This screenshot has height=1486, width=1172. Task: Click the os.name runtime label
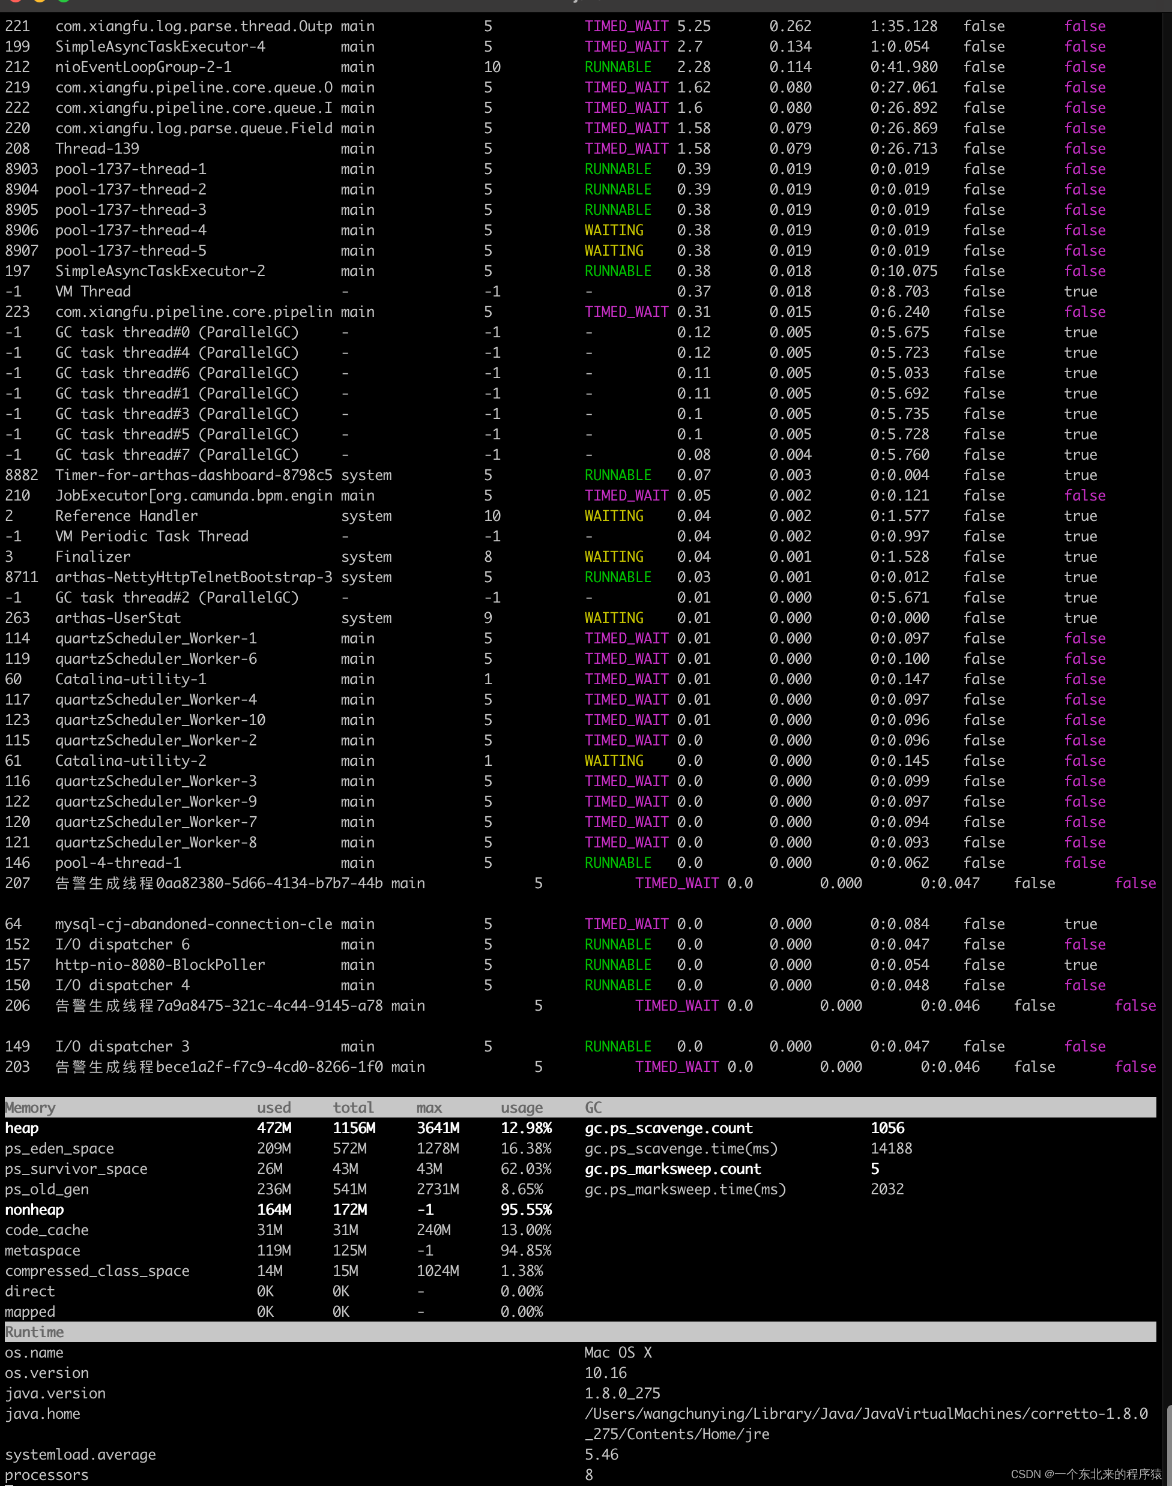[x=34, y=1353]
